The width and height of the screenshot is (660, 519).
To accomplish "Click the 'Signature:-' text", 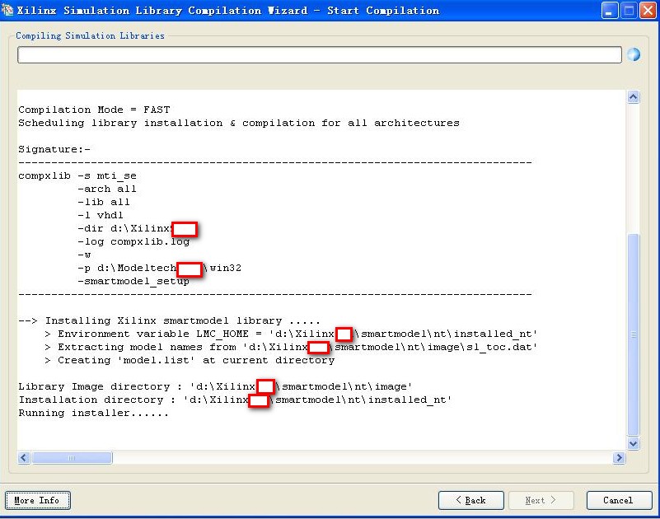I will 54,149.
